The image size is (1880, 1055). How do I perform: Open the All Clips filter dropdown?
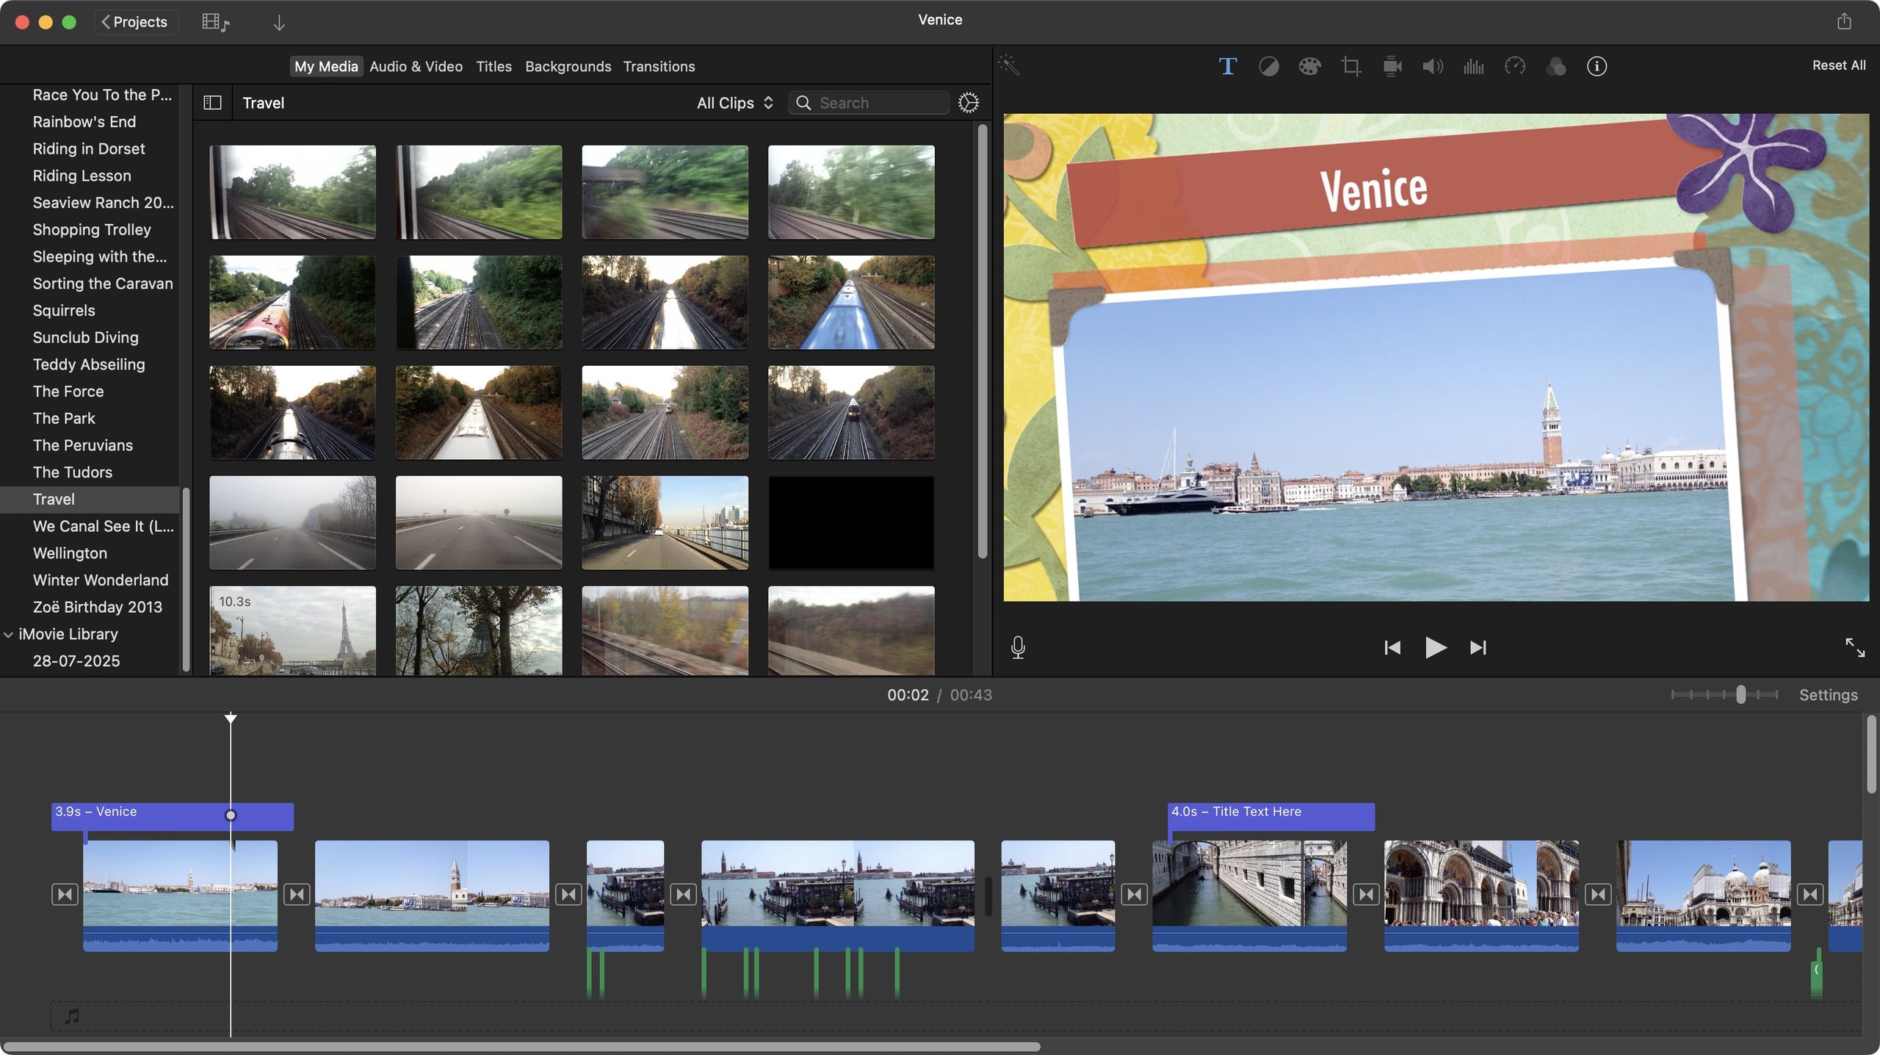(734, 103)
